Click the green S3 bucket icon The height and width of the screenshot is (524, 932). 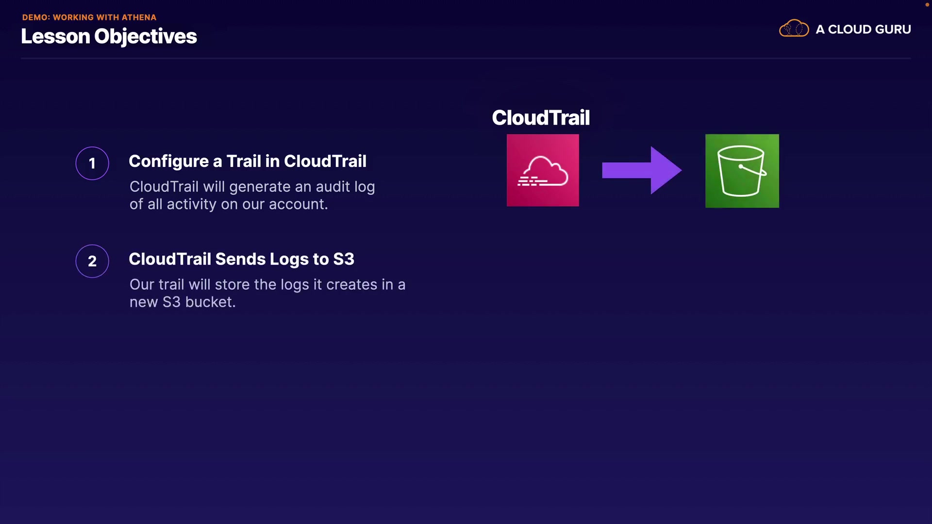click(x=742, y=171)
